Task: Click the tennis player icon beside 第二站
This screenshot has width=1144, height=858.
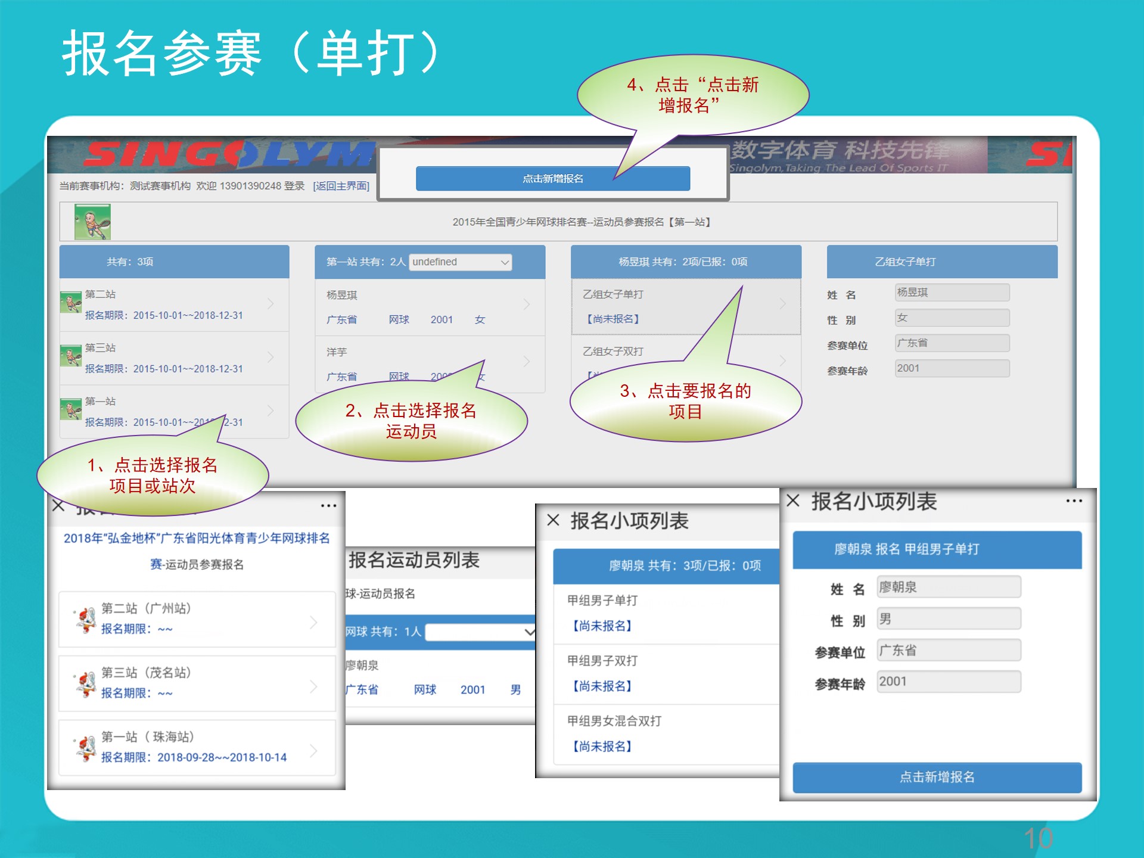Action: coord(71,303)
